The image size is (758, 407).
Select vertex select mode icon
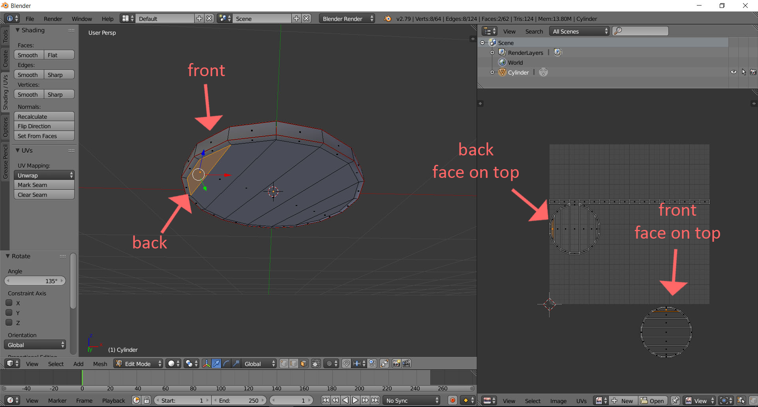point(284,364)
